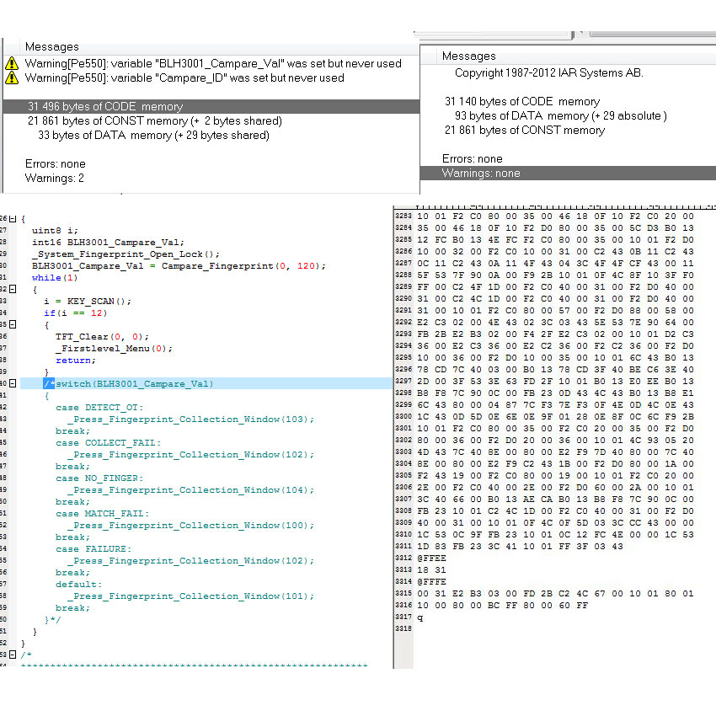
Task: Click the warning icon beside the Campare_ID message
Action: point(12,77)
